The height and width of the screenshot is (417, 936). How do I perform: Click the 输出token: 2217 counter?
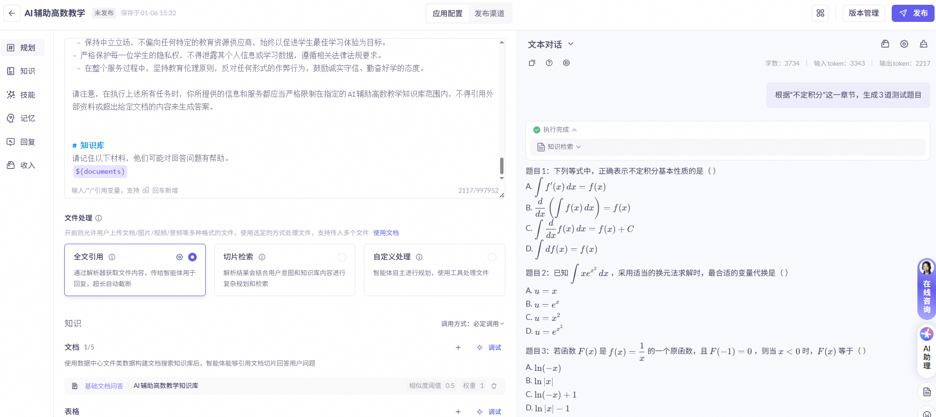pos(905,63)
